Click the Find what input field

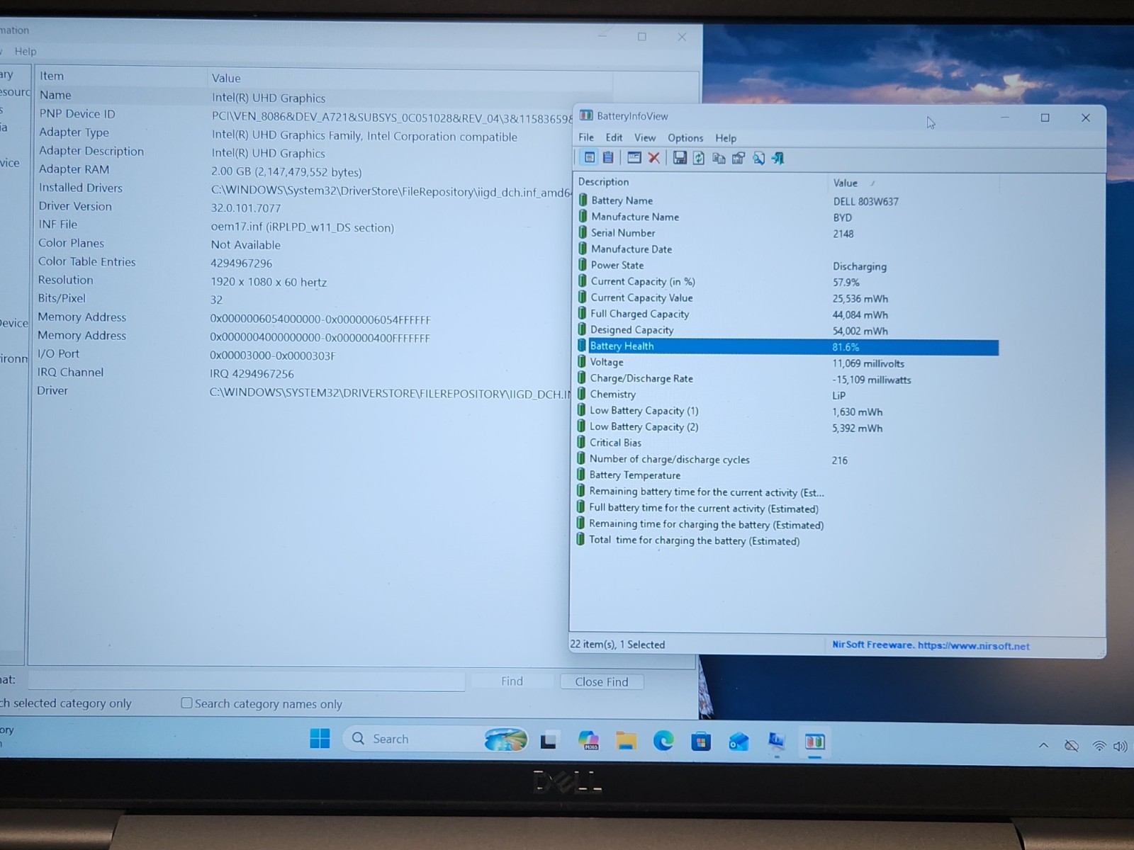coord(246,680)
